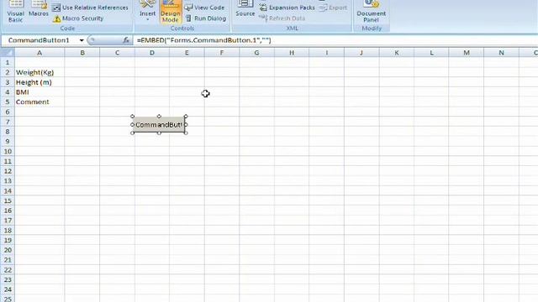Click Refresh Data in XML group

282,18
